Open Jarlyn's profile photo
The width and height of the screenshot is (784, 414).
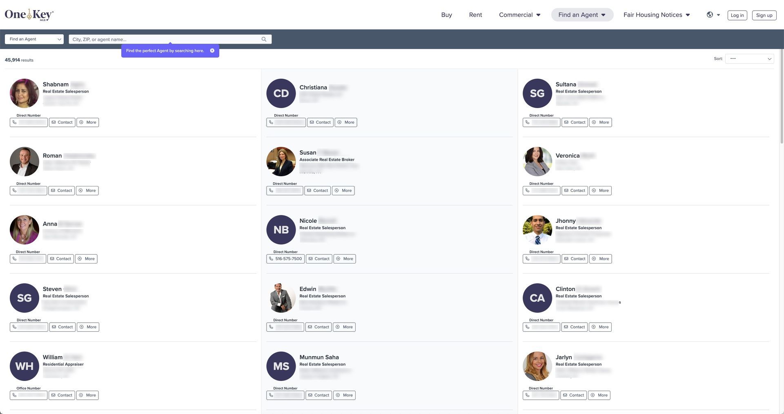click(537, 366)
